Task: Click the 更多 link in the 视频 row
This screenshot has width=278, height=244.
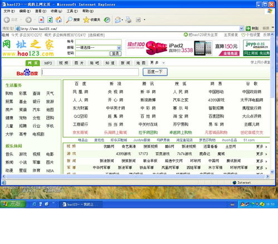Action: [261, 147]
